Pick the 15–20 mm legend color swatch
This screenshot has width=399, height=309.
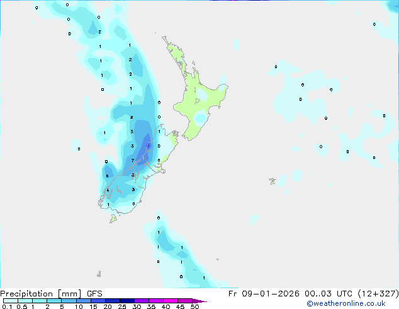(98, 301)
